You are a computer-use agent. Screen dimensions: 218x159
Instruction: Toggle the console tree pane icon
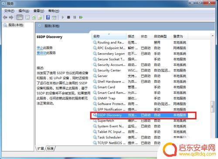(x=20, y=17)
